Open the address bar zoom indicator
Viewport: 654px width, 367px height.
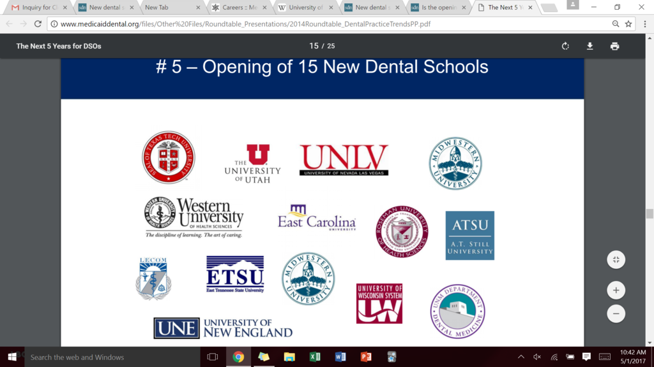tap(616, 24)
